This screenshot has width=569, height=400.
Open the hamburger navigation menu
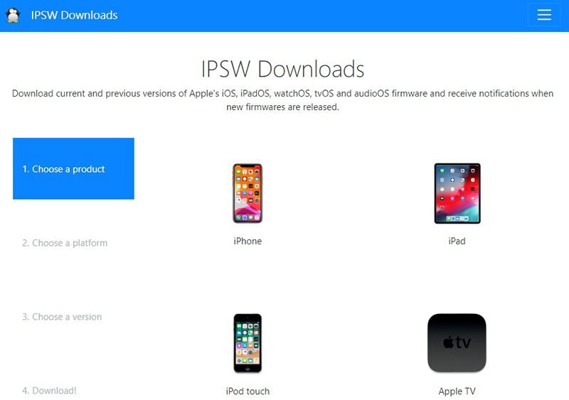[544, 15]
